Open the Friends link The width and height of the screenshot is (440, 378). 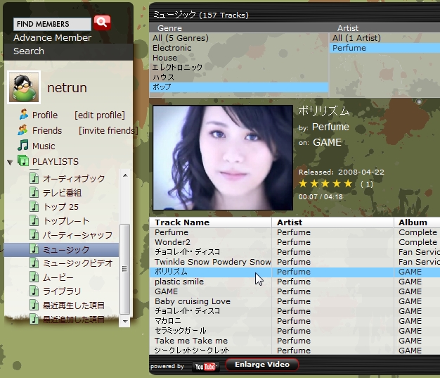click(x=47, y=130)
